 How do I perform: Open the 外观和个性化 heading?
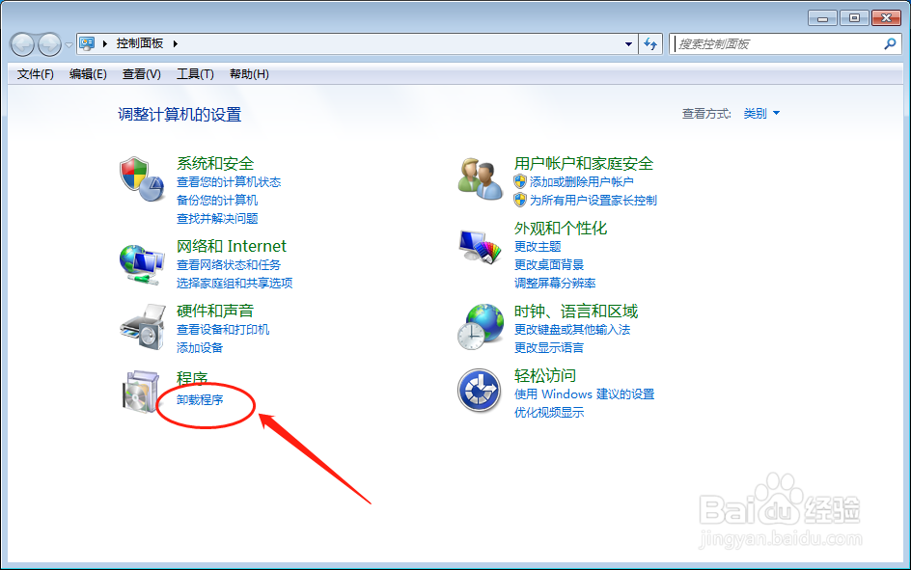(560, 229)
